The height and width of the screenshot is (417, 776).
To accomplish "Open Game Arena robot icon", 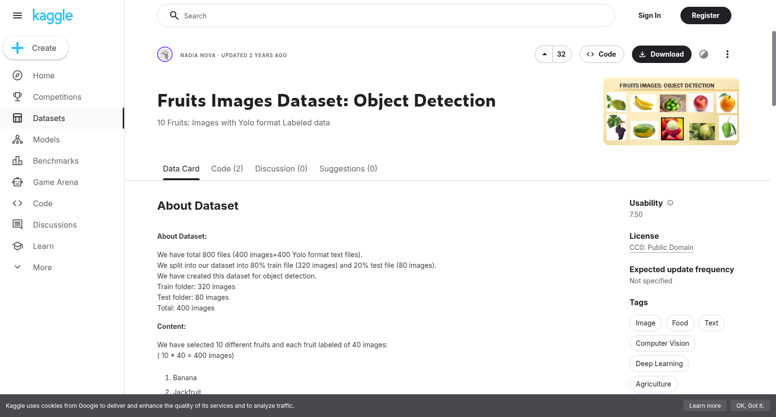I will click(17, 182).
